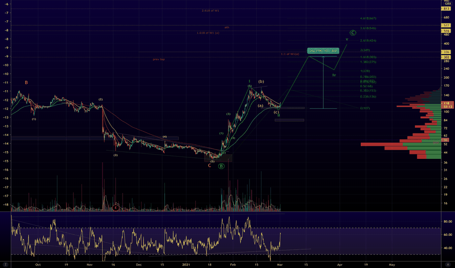Image resolution: width=455 pixels, height=268 pixels.
Task: Click the 80.00 RSI scale value
Action: (448, 221)
